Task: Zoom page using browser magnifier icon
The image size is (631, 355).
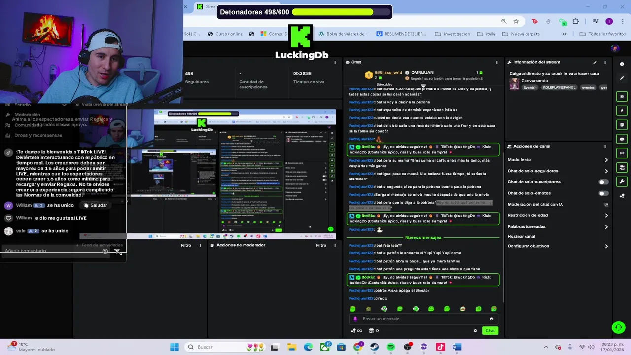Action: click(504, 21)
